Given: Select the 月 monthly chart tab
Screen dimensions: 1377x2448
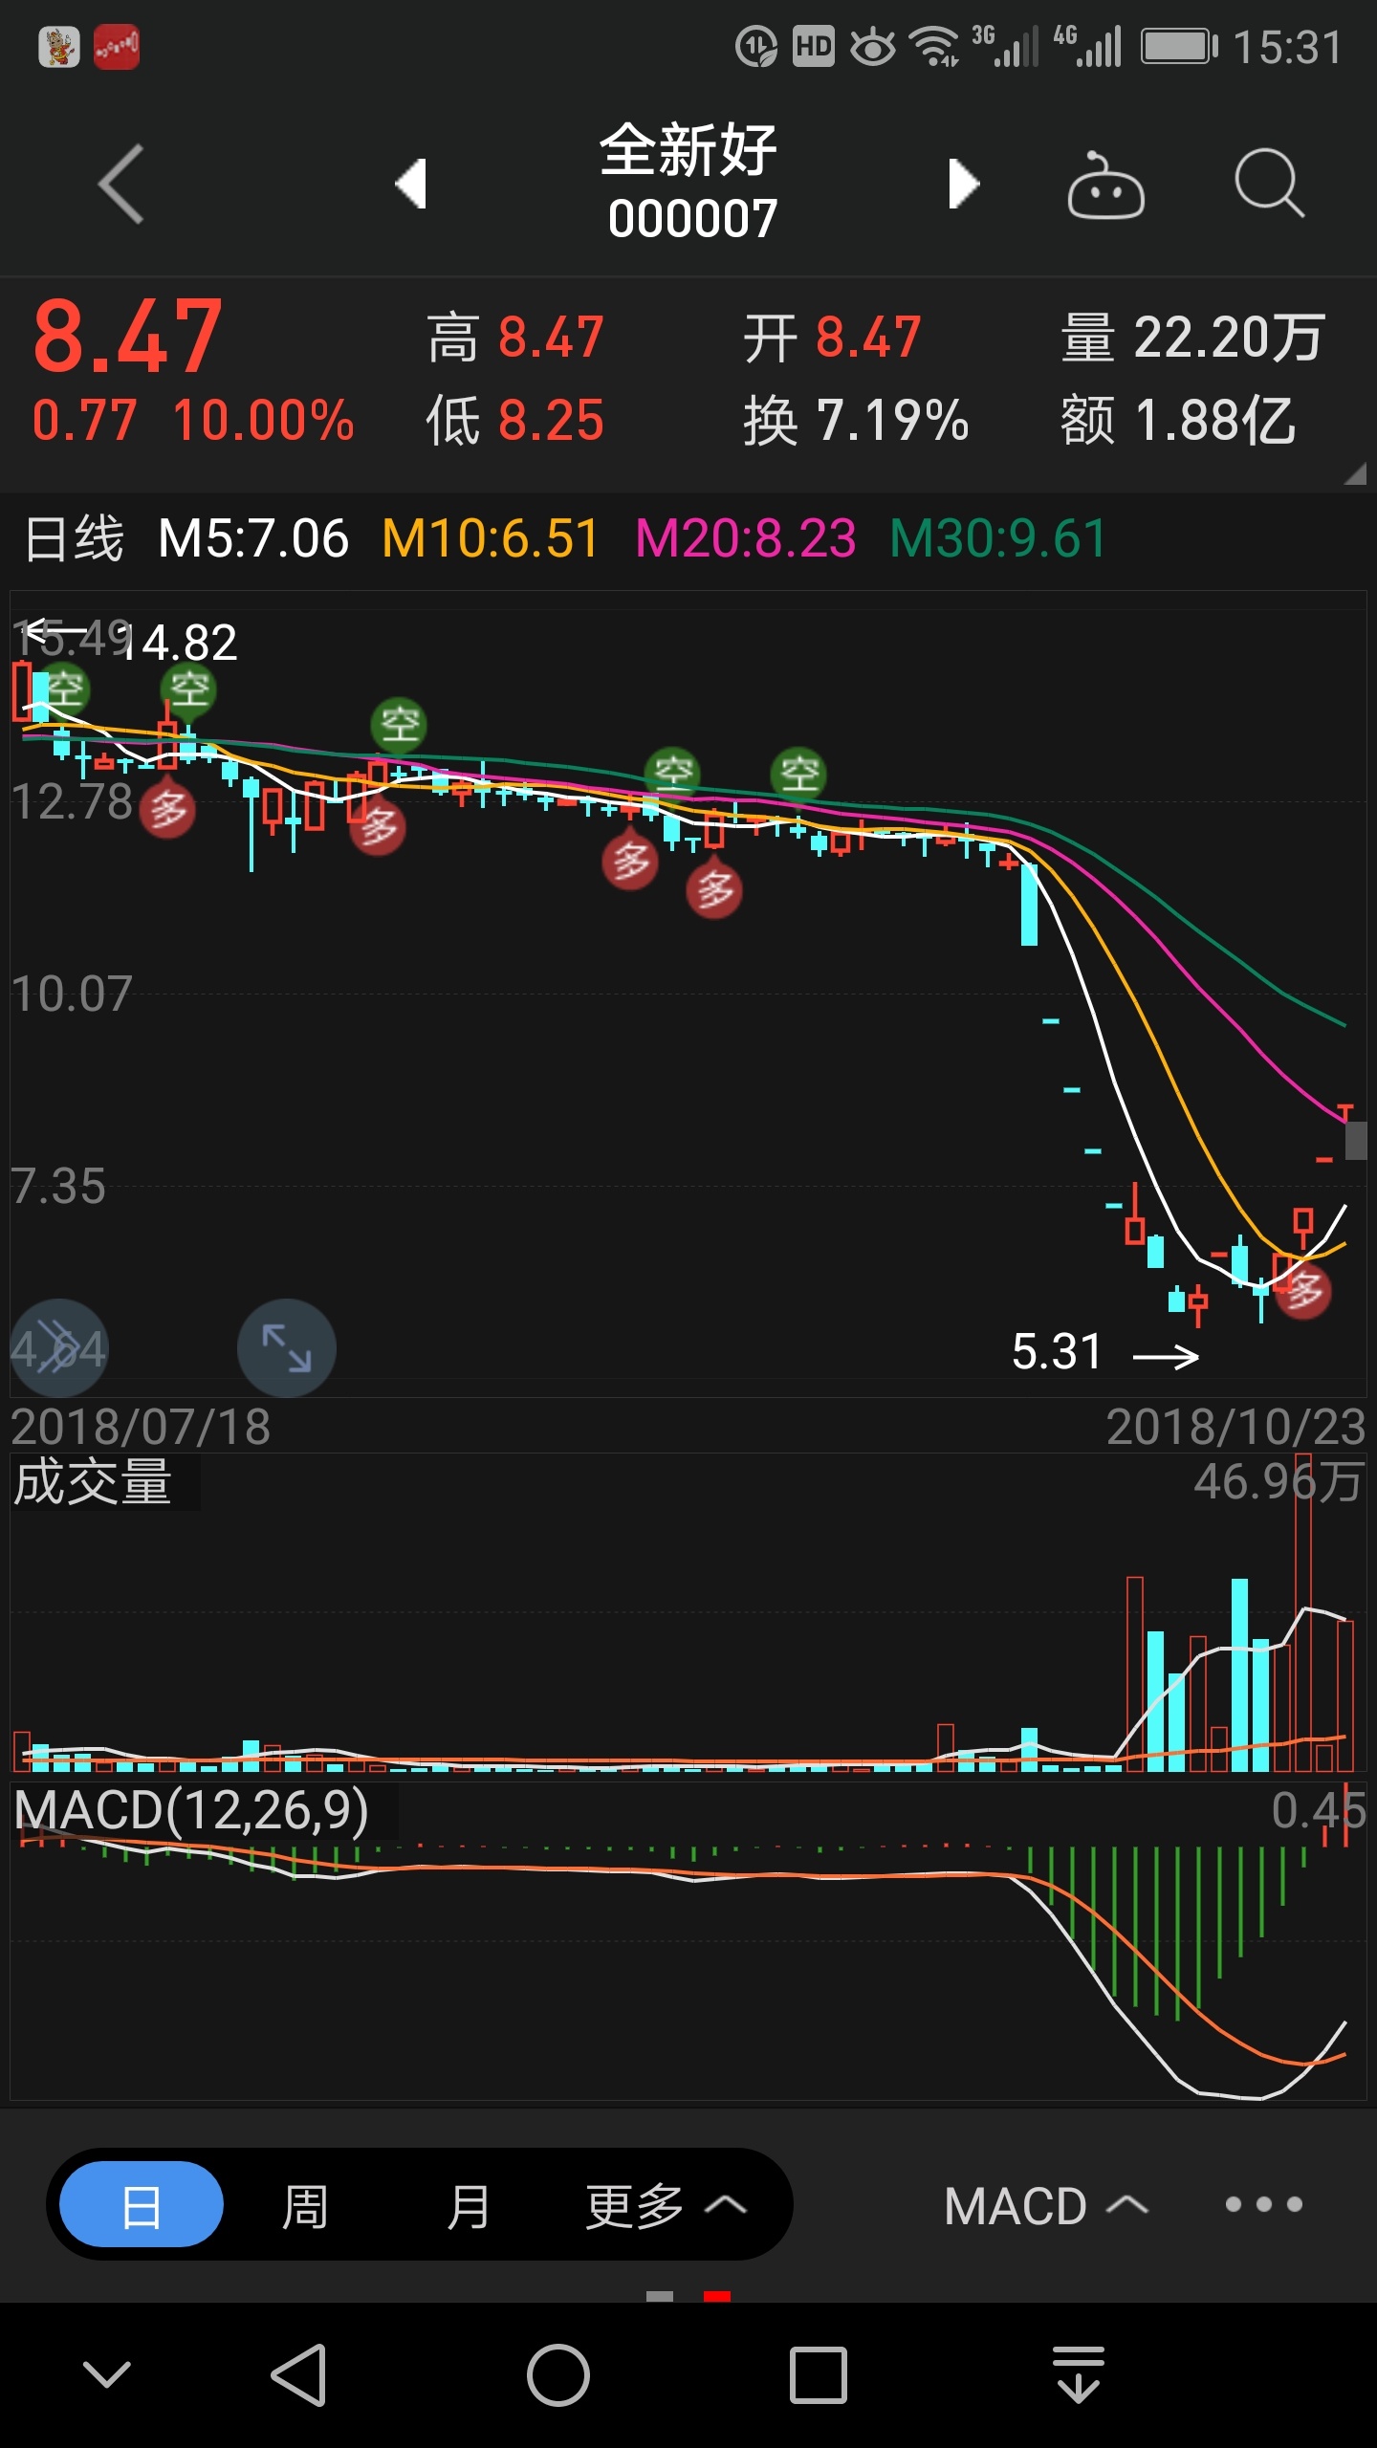Looking at the screenshot, I should 468,2206.
